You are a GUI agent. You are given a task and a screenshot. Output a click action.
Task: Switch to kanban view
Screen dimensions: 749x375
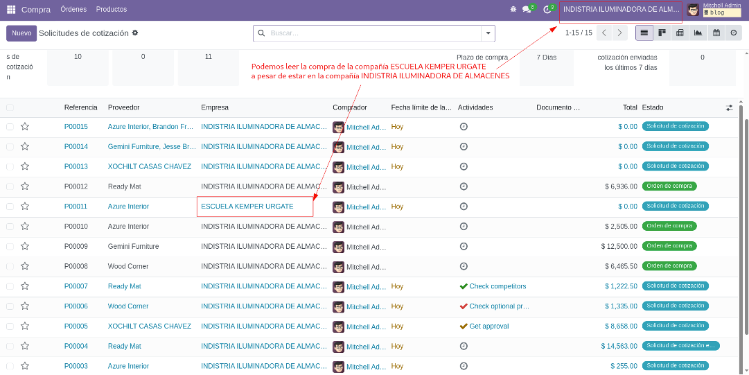pyautogui.click(x=662, y=33)
